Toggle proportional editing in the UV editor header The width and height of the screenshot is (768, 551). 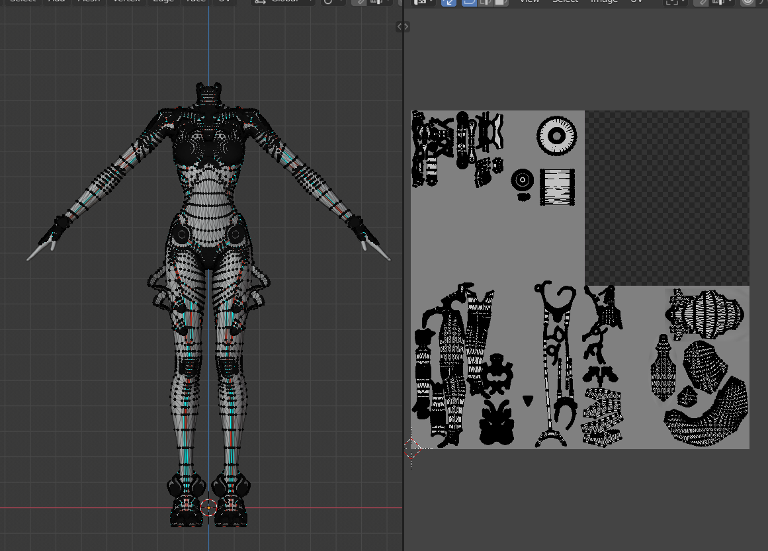click(x=747, y=2)
